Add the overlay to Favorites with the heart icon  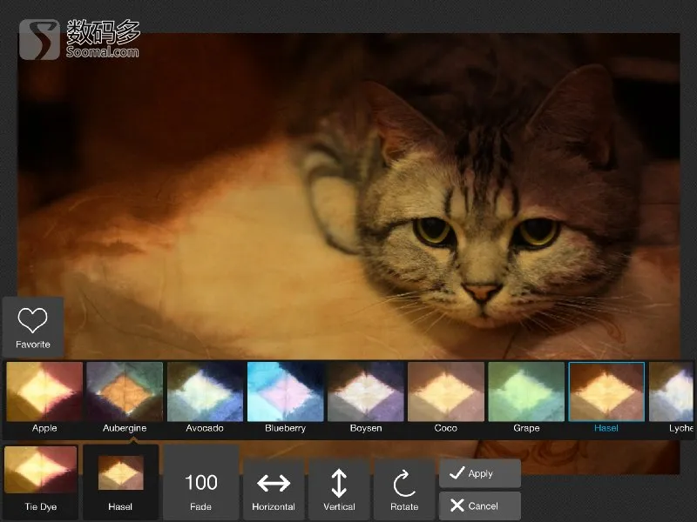(x=33, y=327)
